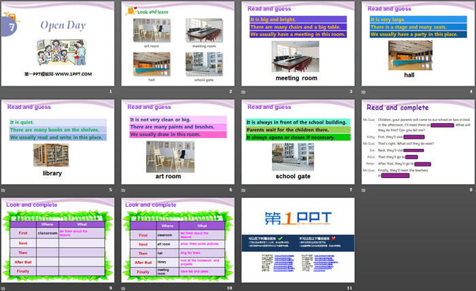Image resolution: width=476 pixels, height=291 pixels.
Task: Select slide 6 showing art room
Action: [x=178, y=141]
